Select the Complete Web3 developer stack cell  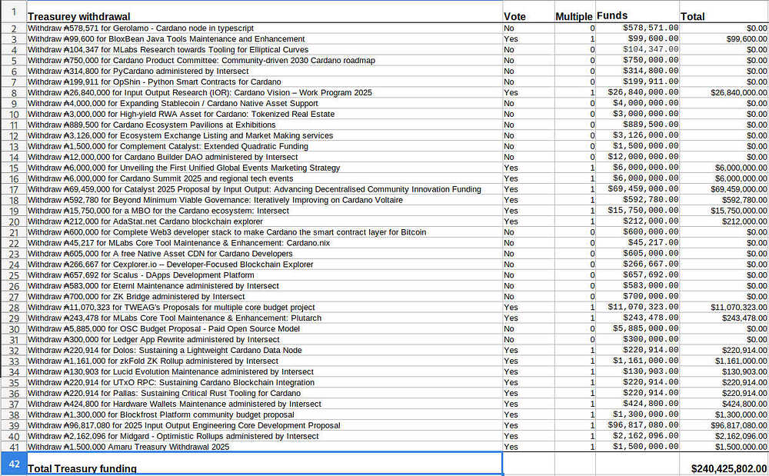click(x=265, y=232)
